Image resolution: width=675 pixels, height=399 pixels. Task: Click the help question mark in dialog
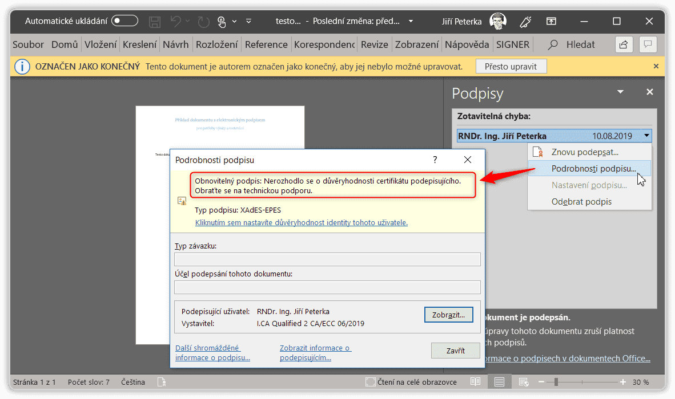[x=435, y=160]
